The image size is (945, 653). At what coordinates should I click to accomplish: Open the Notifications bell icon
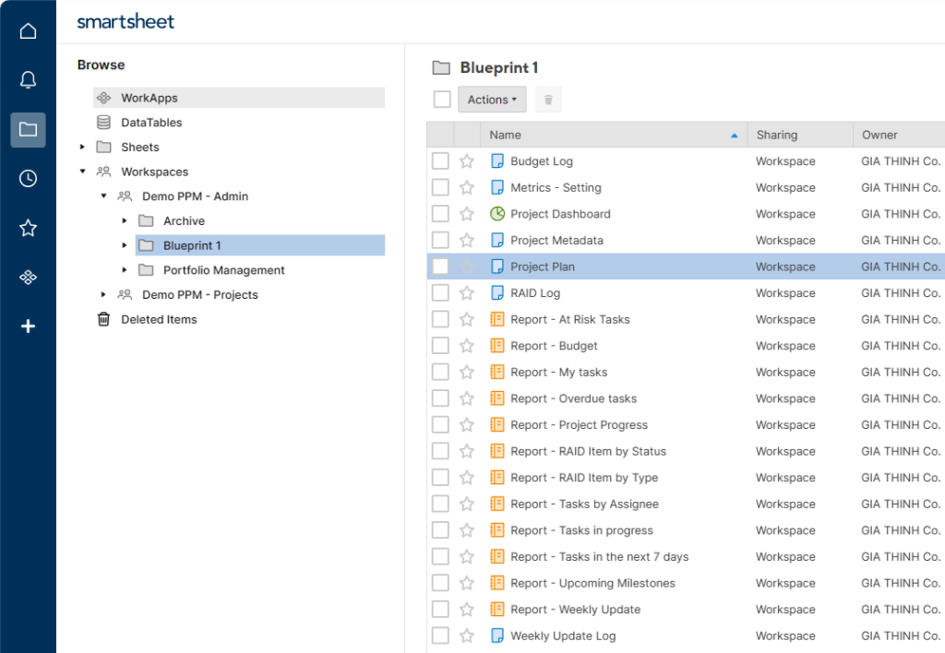tap(28, 80)
